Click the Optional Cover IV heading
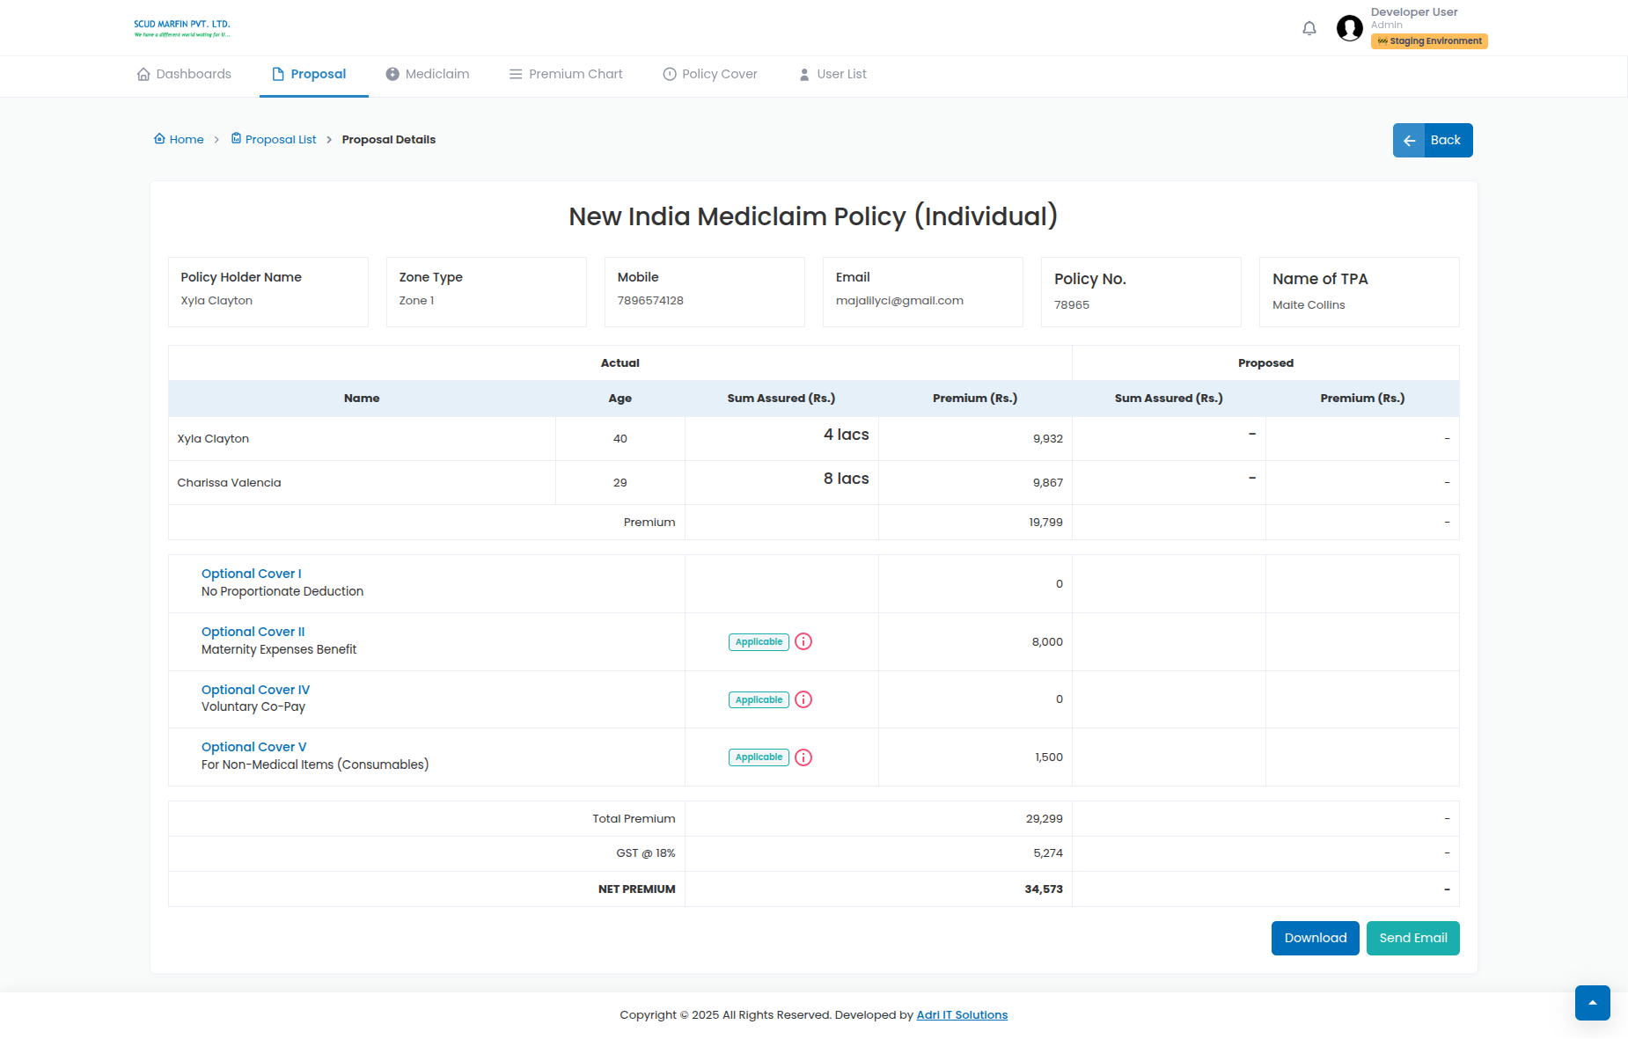Viewport: 1628px width, 1039px height. pos(255,690)
